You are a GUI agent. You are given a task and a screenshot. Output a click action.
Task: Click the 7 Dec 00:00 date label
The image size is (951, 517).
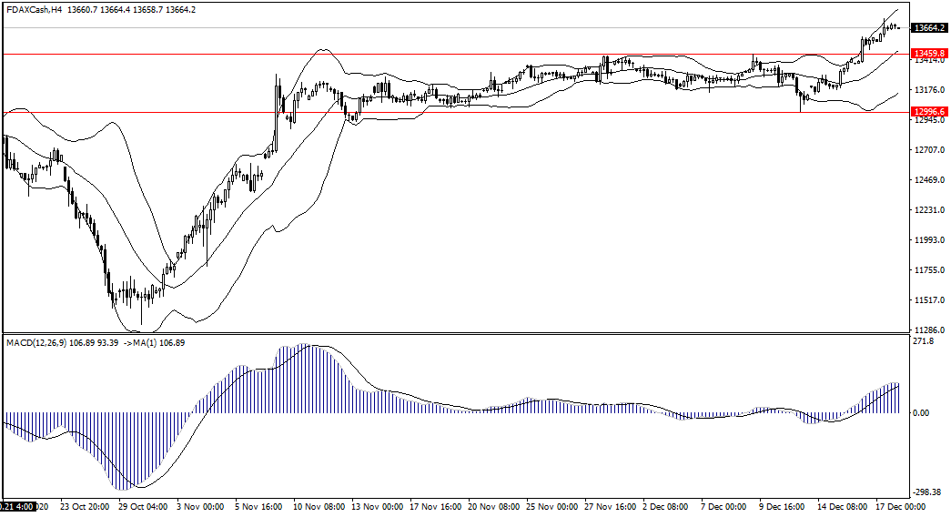pos(724,506)
